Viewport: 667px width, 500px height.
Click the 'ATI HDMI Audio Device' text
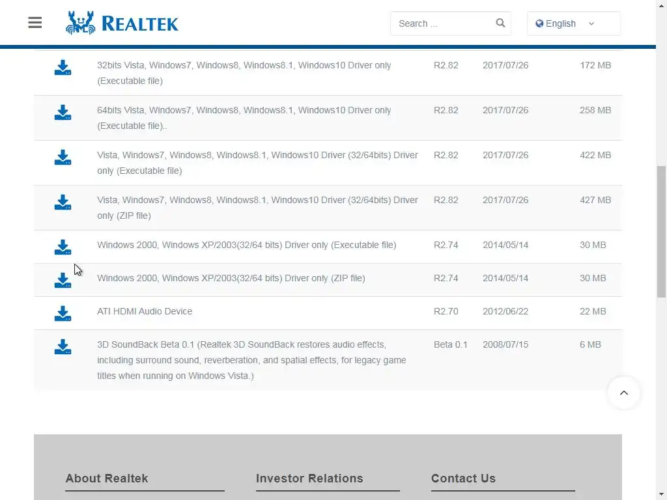pyautogui.click(x=145, y=311)
